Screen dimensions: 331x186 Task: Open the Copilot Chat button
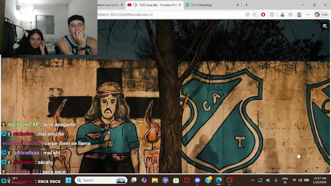(321, 15)
